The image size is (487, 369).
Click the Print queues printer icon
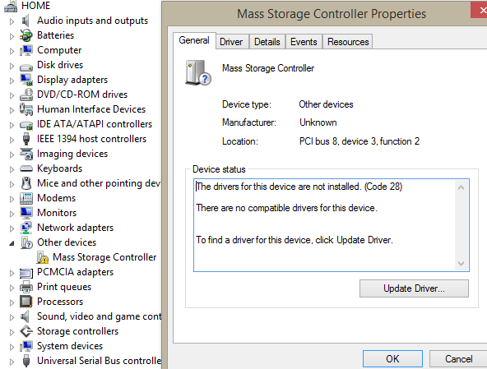26,287
